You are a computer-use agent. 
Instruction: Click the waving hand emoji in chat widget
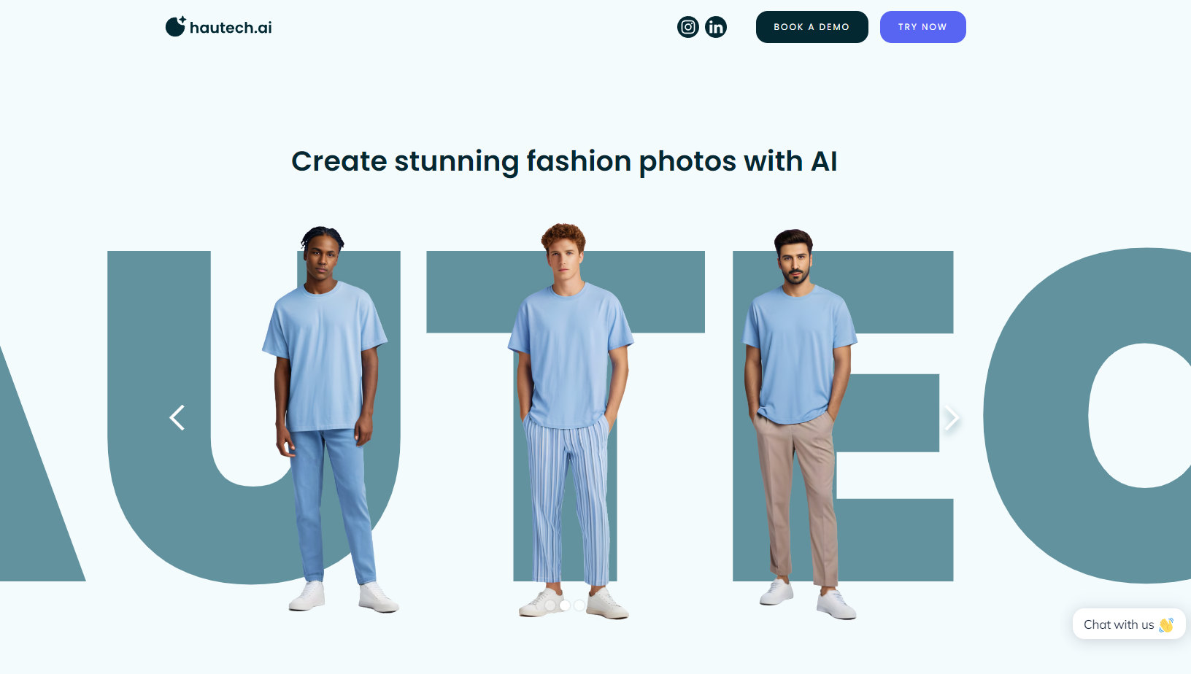pyautogui.click(x=1166, y=624)
